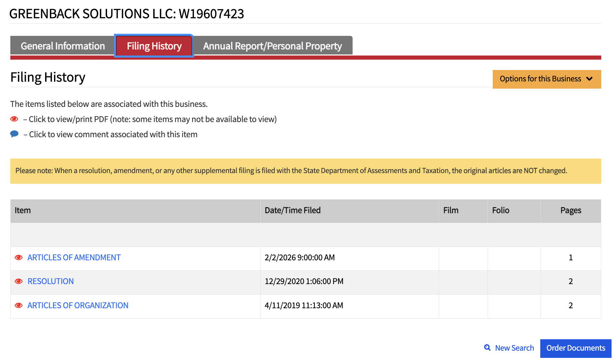Click the pages value for Articles of Organization
The image size is (615, 362).
[x=571, y=305]
